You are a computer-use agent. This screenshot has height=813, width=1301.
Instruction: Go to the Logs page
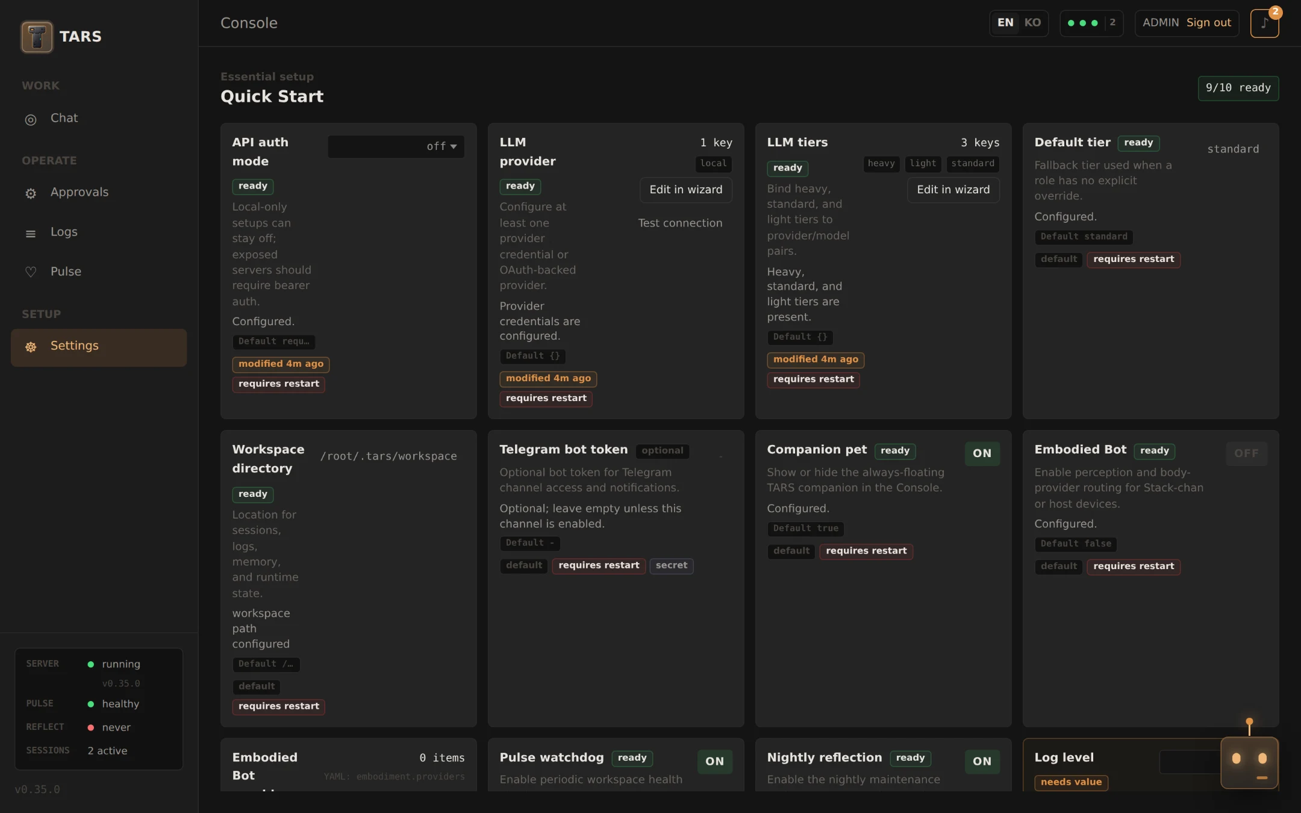click(x=99, y=232)
